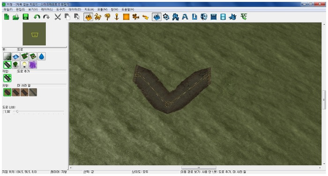
Task: Open the blue UI layout module icon
Action: [214, 17]
